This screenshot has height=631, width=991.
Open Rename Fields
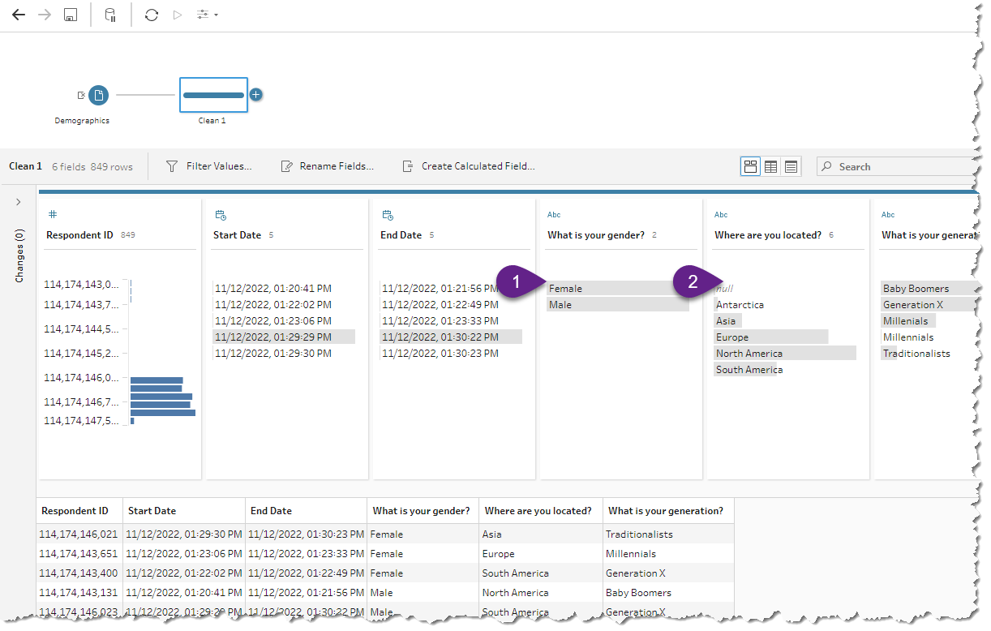(x=327, y=166)
